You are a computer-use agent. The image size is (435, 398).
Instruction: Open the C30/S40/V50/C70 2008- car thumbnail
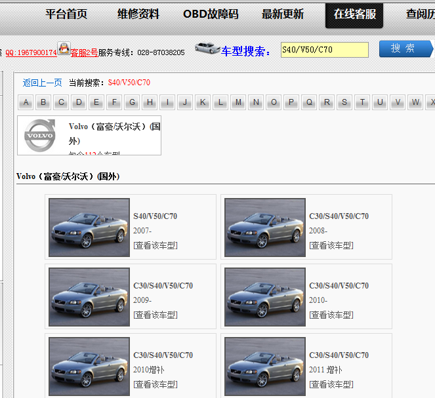265,228
